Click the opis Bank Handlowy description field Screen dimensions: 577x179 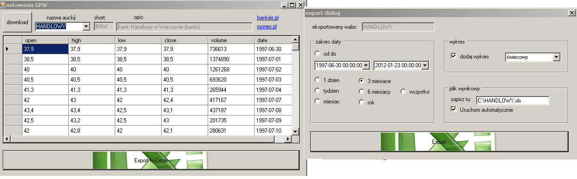(x=184, y=26)
